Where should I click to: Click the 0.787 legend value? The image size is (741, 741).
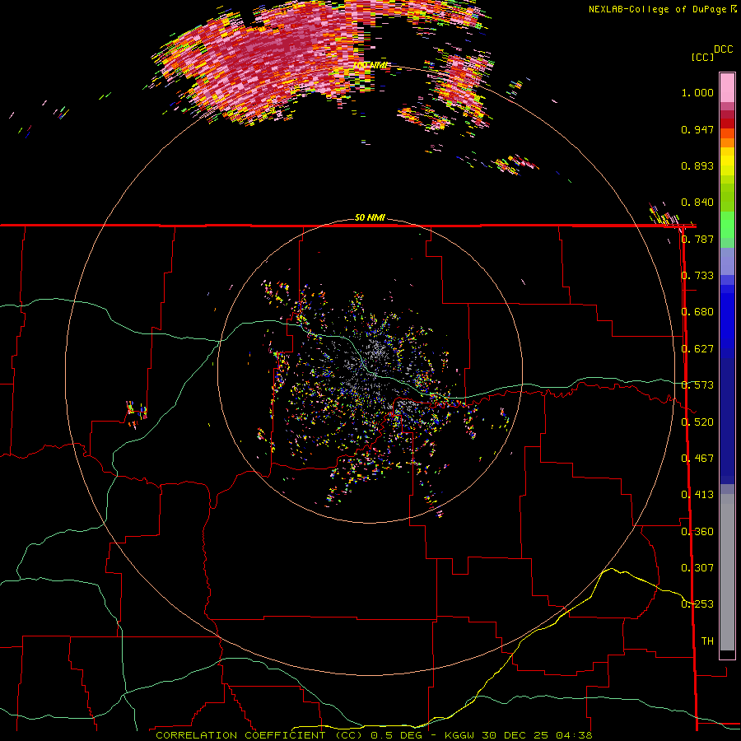(697, 239)
